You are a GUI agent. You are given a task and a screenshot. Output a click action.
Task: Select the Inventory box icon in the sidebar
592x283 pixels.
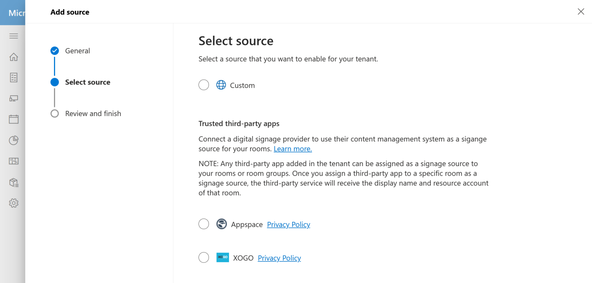point(13,182)
